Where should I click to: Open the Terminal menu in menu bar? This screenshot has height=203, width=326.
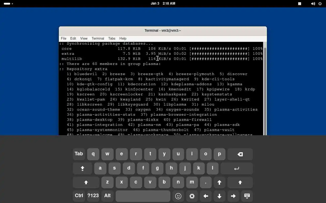coord(98,38)
